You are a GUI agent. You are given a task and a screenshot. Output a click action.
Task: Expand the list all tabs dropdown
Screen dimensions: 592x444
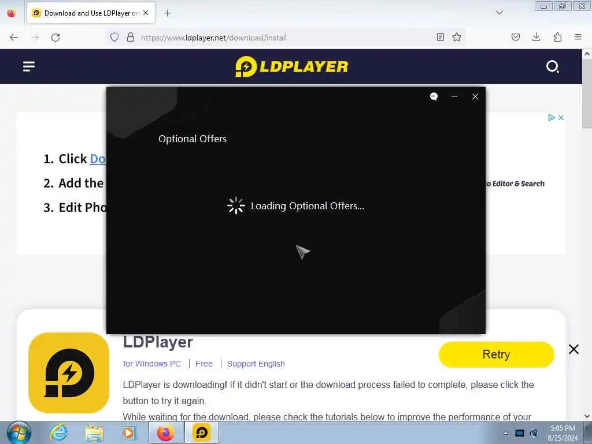(x=499, y=13)
